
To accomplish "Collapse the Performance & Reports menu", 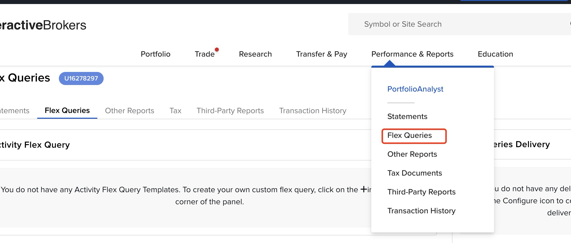I will pyautogui.click(x=412, y=54).
